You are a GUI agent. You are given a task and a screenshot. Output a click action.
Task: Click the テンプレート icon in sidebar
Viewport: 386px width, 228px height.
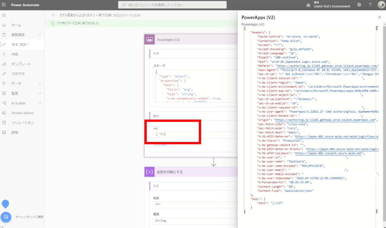click(4, 64)
